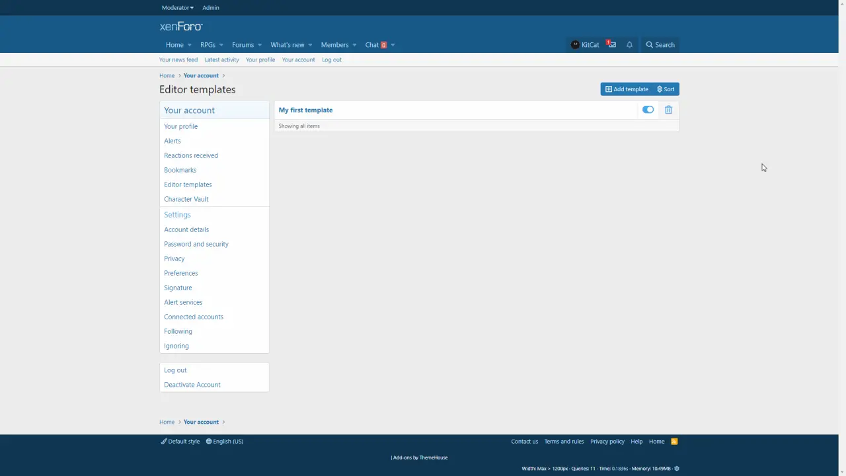The height and width of the screenshot is (476, 846).
Task: Open the My first template entry
Action: click(x=305, y=110)
